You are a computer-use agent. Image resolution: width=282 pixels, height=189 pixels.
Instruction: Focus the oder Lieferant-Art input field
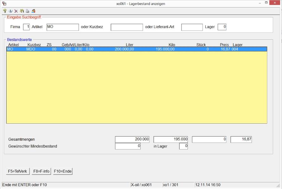tap(192, 27)
